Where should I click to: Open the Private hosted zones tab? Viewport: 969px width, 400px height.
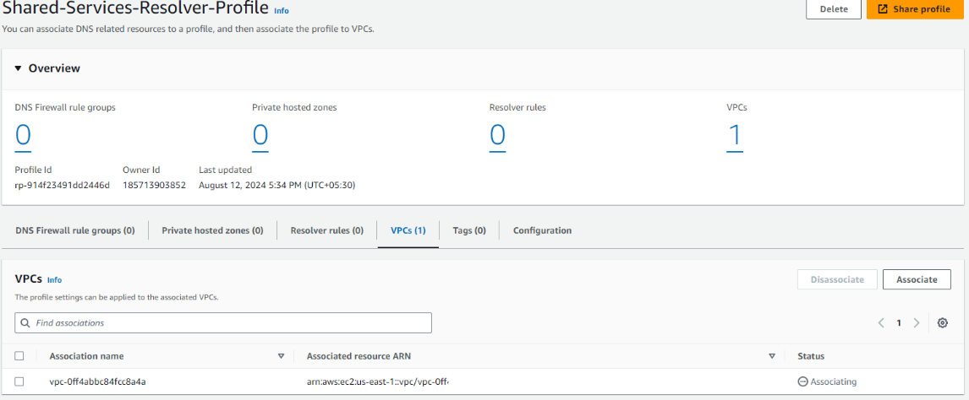pos(212,230)
